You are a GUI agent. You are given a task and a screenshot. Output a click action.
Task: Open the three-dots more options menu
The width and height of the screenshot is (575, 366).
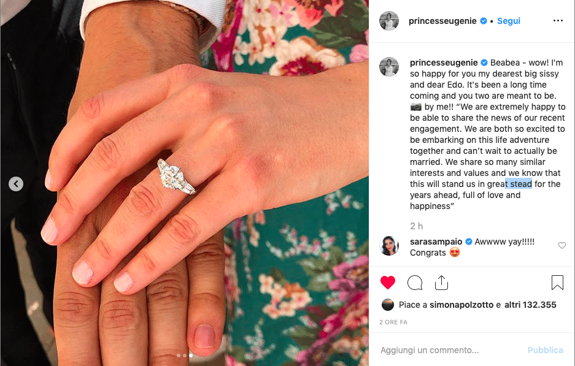click(558, 21)
